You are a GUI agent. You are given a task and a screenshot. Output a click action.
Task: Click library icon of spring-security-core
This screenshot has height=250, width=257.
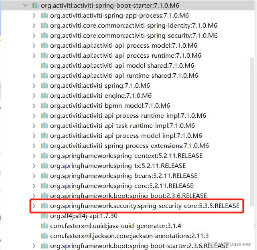[44, 206]
